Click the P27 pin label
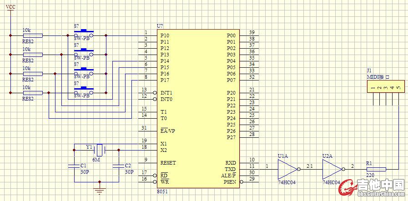Image resolution: width=408 pixels, height=201 pixels. tap(231, 137)
